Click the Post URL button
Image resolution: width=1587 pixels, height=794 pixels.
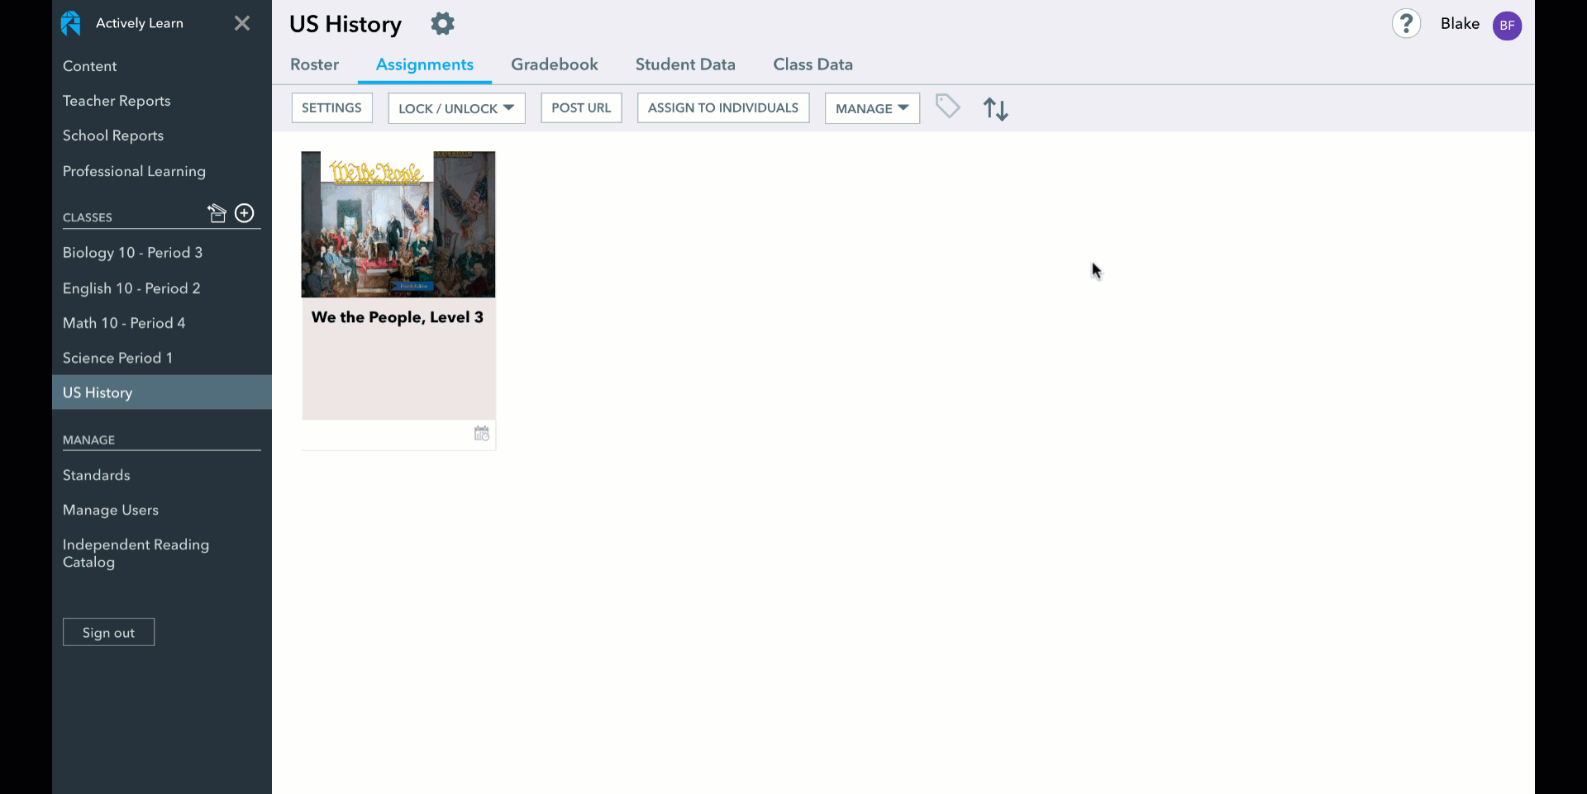(x=581, y=108)
